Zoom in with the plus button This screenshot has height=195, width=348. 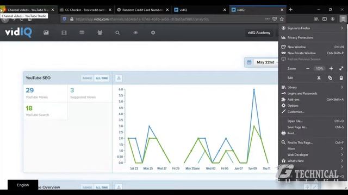click(x=331, y=69)
